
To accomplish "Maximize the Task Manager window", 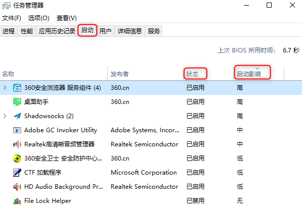I will click(269, 6).
